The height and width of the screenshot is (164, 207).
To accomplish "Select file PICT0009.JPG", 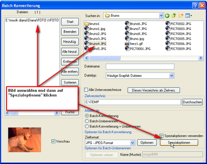I will coord(178,48).
